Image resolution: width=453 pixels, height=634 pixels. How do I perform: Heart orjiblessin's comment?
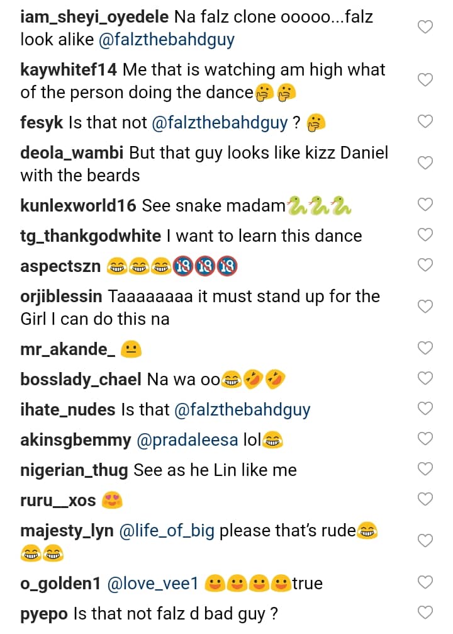click(x=426, y=307)
